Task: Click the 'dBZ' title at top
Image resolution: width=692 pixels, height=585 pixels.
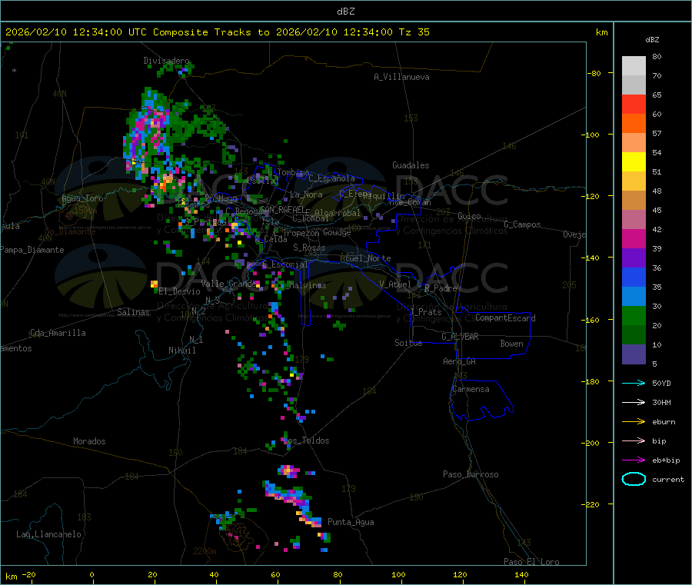Action: [x=345, y=12]
